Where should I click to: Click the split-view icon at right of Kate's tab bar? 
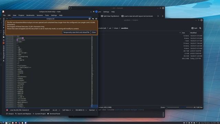coord(96,19)
